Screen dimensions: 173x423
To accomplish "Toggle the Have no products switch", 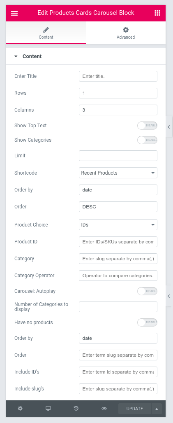I will tap(147, 323).
